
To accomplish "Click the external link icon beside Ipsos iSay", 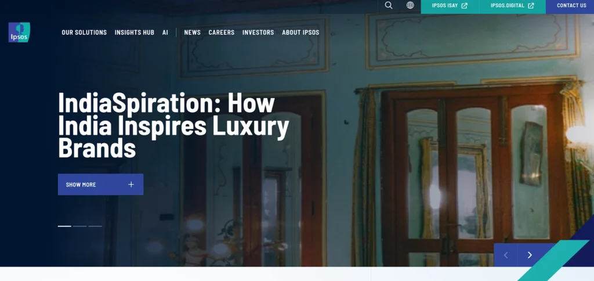I will pyautogui.click(x=465, y=6).
